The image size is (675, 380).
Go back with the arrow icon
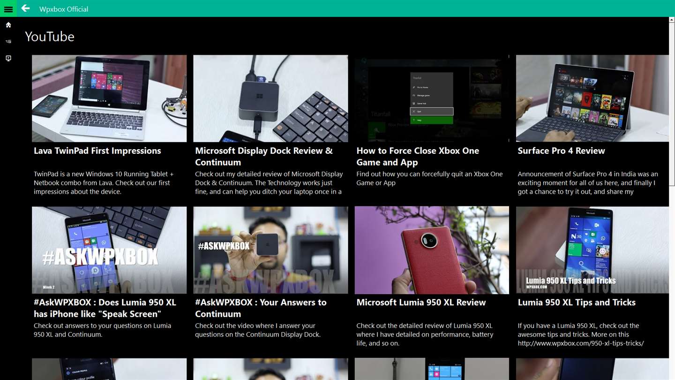[x=25, y=8]
